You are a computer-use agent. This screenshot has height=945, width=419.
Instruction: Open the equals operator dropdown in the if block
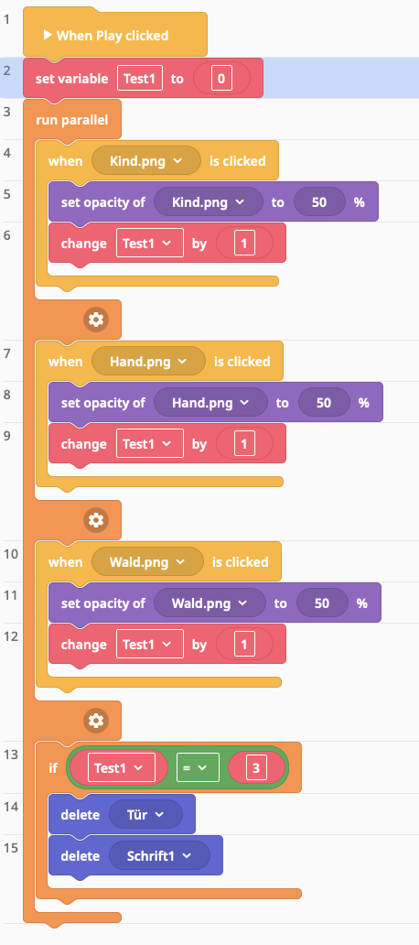pos(198,767)
